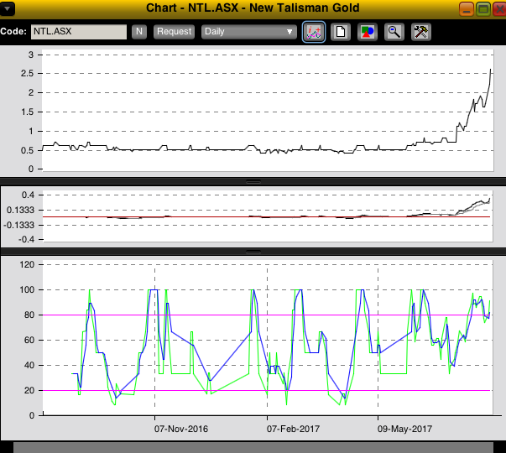Open the colored shapes drawing icon
Image resolution: width=506 pixels, height=453 pixels.
[x=368, y=32]
